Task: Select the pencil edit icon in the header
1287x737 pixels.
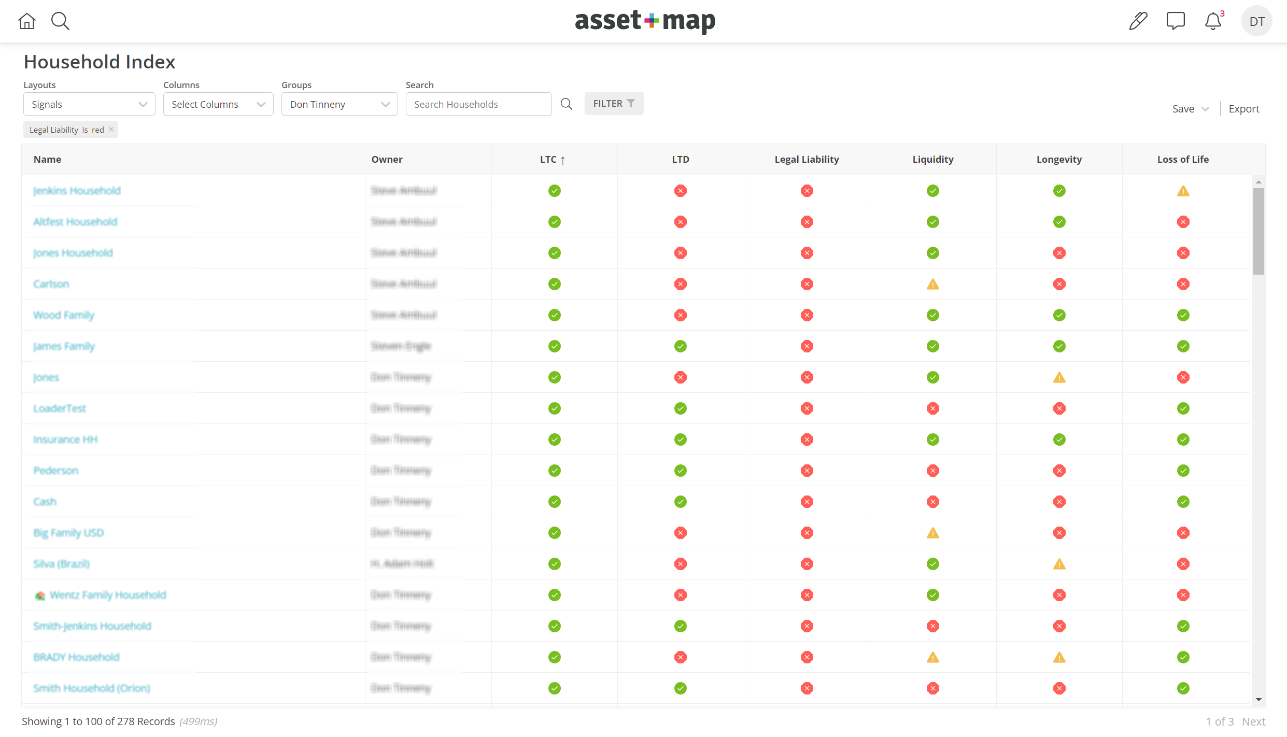Action: pyautogui.click(x=1138, y=21)
